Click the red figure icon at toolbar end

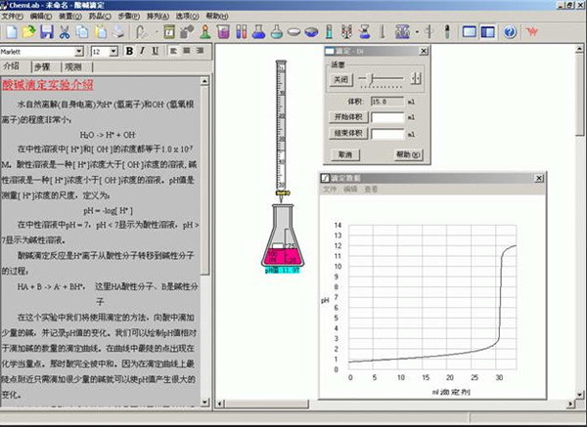532,32
